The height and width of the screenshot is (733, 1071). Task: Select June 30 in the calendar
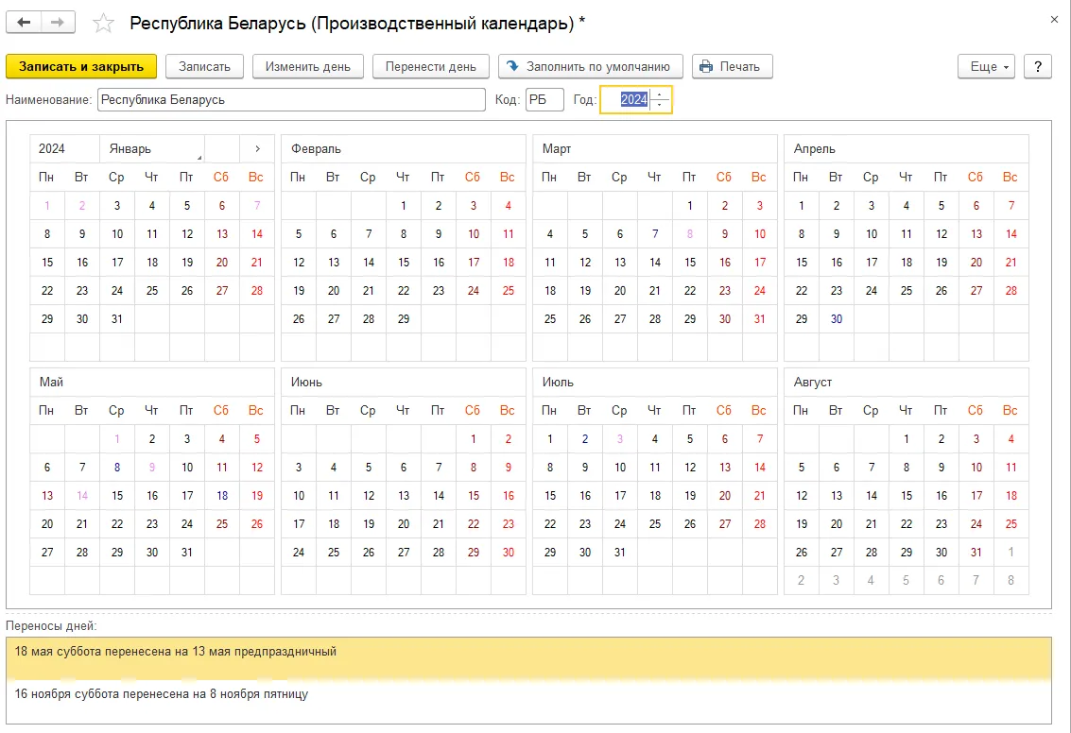tap(509, 553)
